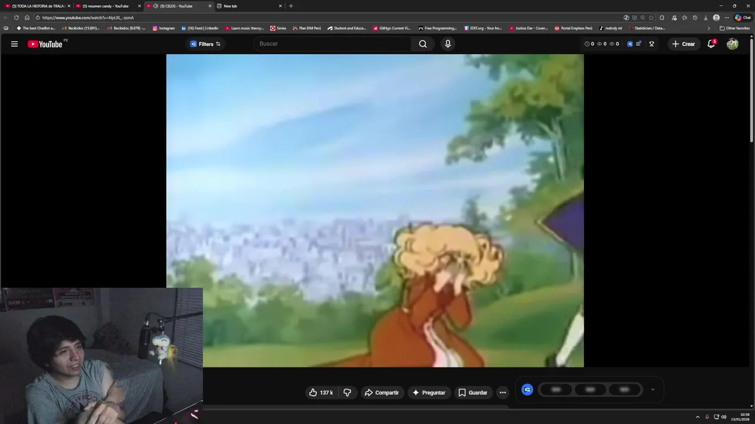Viewport: 755px width, 424px height.
Task: Dislike the video with thumbs down
Action: pos(347,392)
